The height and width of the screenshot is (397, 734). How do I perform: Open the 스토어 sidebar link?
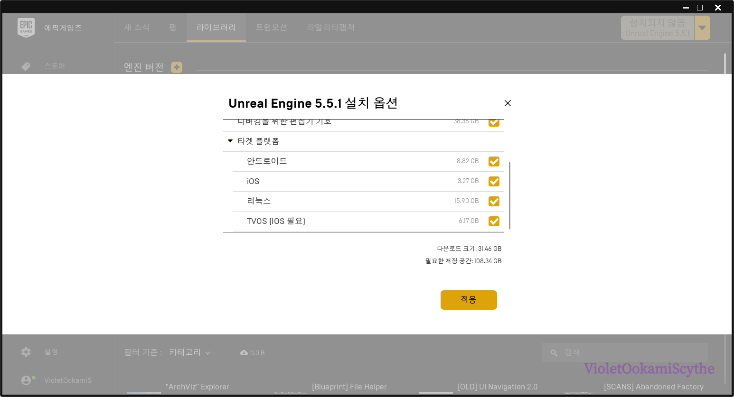pyautogui.click(x=55, y=66)
